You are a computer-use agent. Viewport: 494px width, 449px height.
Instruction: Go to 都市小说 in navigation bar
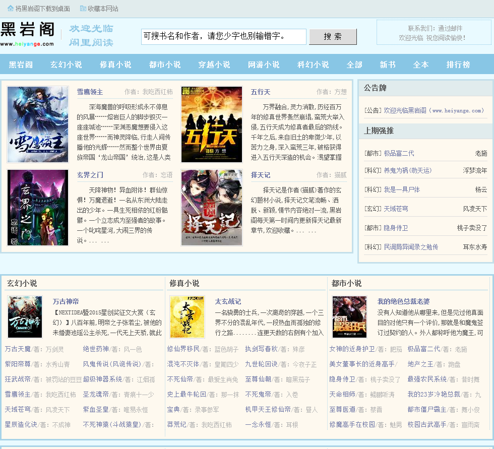point(165,65)
